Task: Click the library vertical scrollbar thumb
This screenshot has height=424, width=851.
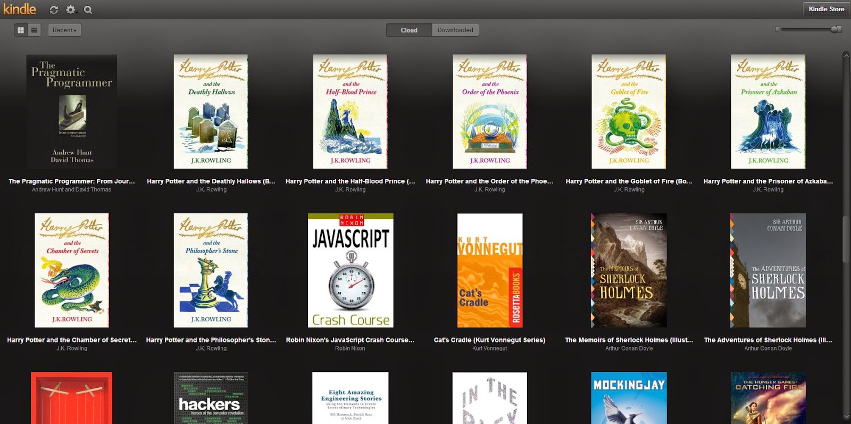Action: (x=846, y=239)
